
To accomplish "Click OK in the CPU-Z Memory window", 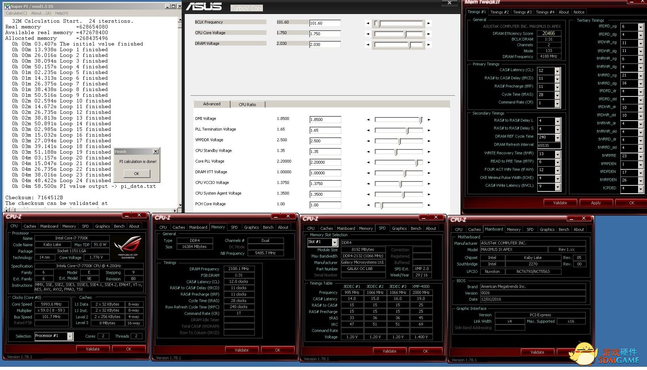I will click(278, 350).
